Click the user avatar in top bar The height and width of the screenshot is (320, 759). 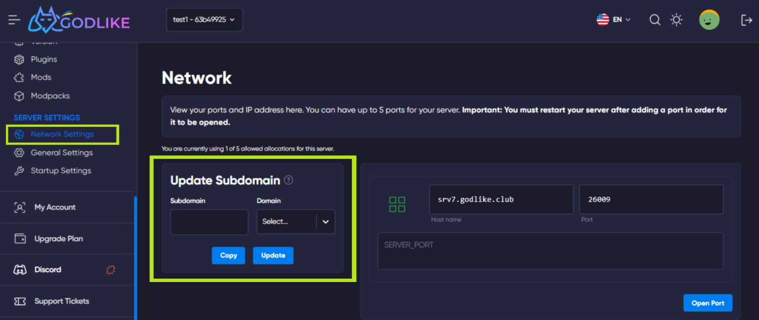709,20
